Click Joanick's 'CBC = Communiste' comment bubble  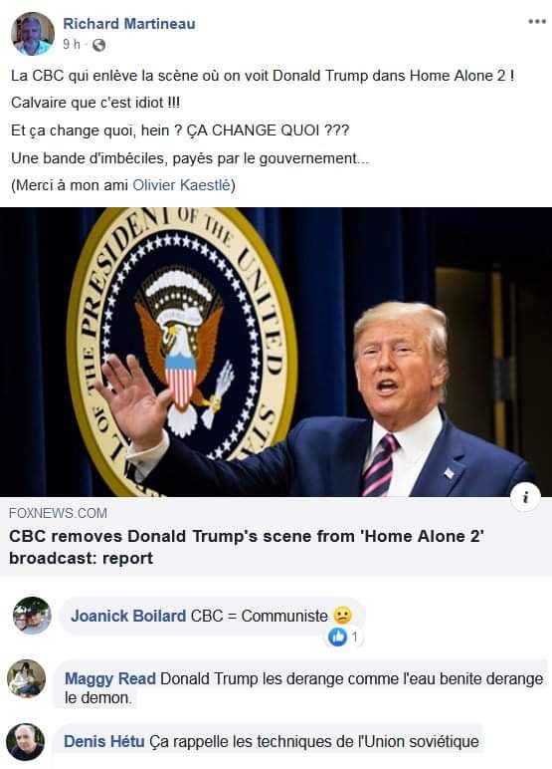[x=213, y=616]
